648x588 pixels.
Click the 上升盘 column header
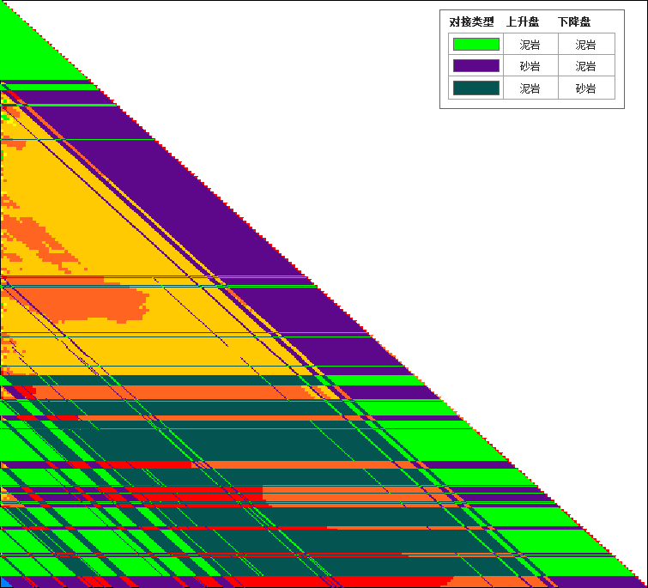tap(523, 22)
